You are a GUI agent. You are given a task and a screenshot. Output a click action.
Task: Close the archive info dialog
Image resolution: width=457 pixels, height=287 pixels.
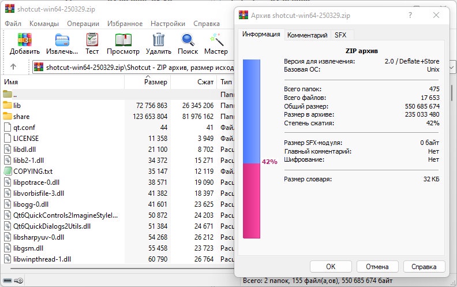coord(436,15)
